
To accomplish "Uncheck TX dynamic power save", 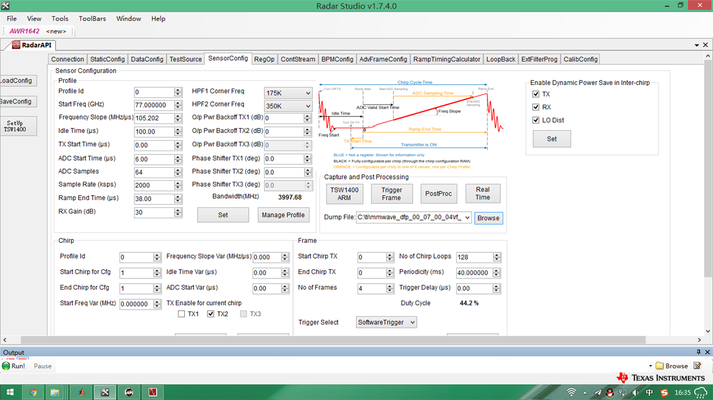I will tap(536, 94).
